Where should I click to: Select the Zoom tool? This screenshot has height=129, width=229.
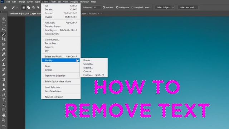(x=4, y=120)
